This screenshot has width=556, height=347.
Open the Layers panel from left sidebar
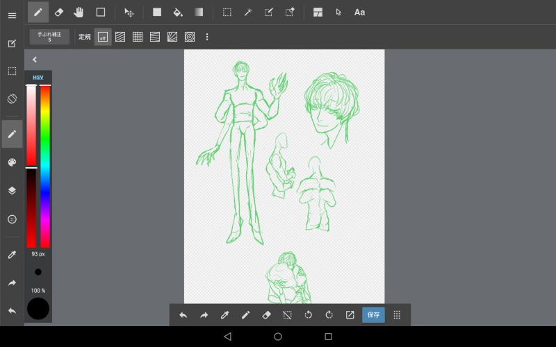[x=12, y=190]
